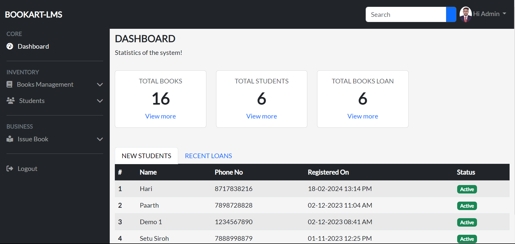Screen dimensions: 515x244
Task: Open View more under Total Books
Action: (x=160, y=116)
